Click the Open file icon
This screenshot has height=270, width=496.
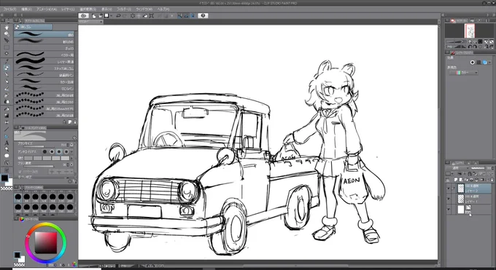100,15
